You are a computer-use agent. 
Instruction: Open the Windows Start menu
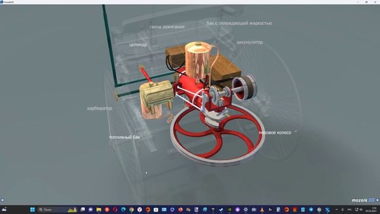tap(33, 210)
